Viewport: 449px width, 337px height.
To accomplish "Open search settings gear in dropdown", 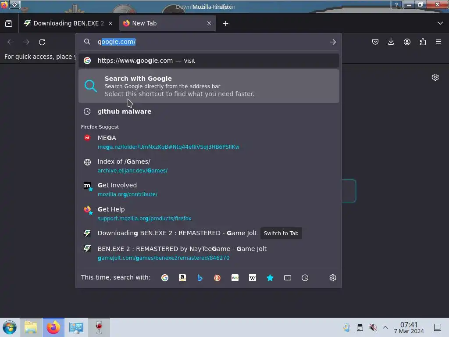I will 332,278.
